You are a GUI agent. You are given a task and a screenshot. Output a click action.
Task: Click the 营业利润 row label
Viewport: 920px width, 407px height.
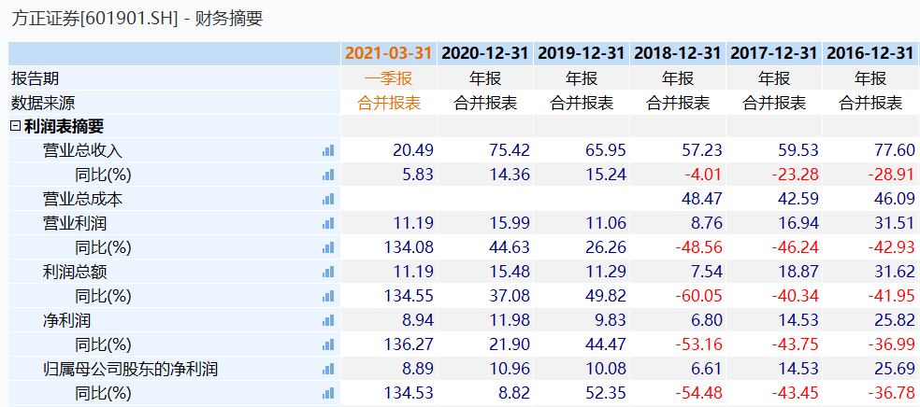[x=75, y=223]
